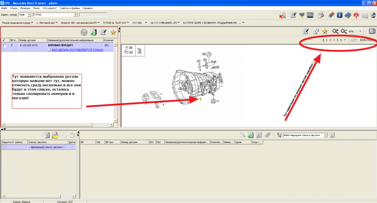Screen dimensions: 377x203
Task: Open the blue information icon
Action: coord(340,15)
